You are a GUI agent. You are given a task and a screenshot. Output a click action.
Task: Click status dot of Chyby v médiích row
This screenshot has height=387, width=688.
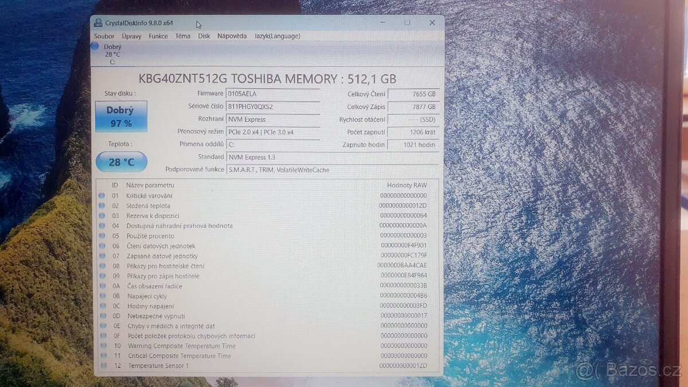pos(102,326)
